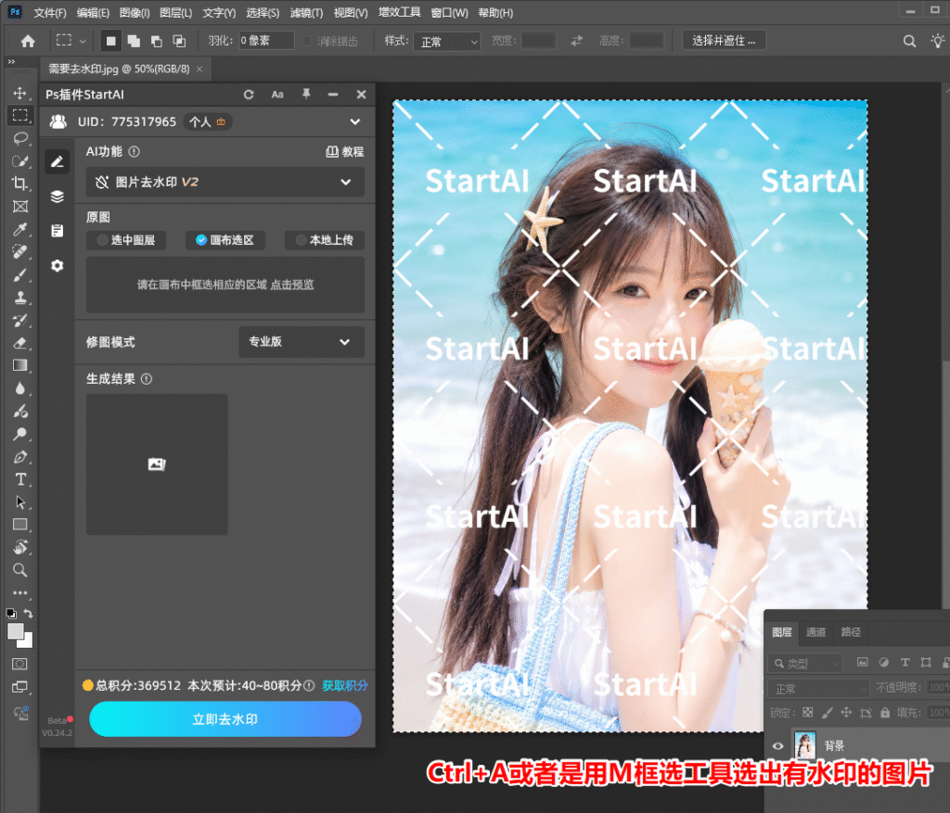Open the 文件(F) menu
950x813 pixels.
click(50, 13)
